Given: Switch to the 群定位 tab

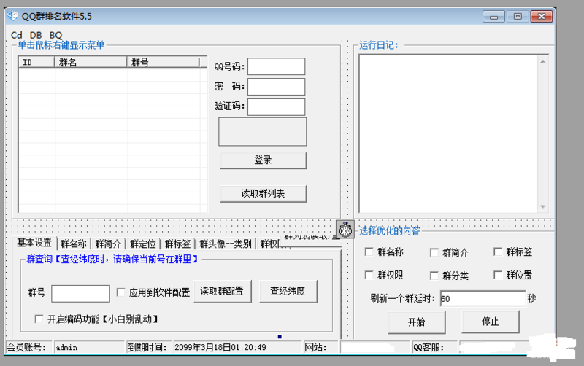Looking at the screenshot, I should (142, 244).
